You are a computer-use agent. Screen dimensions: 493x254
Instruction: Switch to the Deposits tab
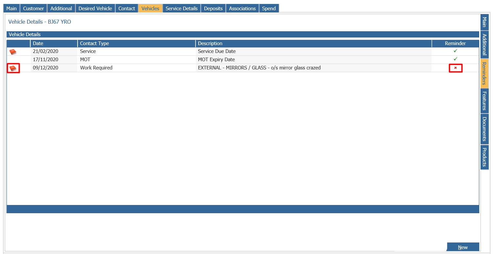213,8
